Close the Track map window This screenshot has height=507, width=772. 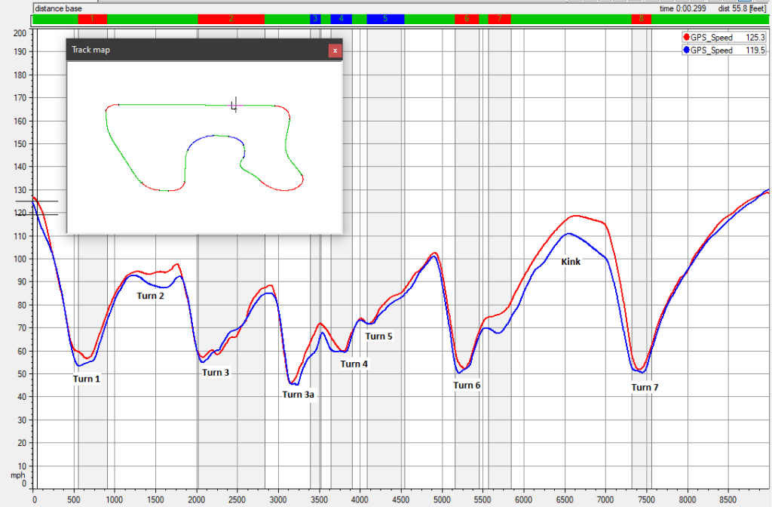(x=335, y=51)
